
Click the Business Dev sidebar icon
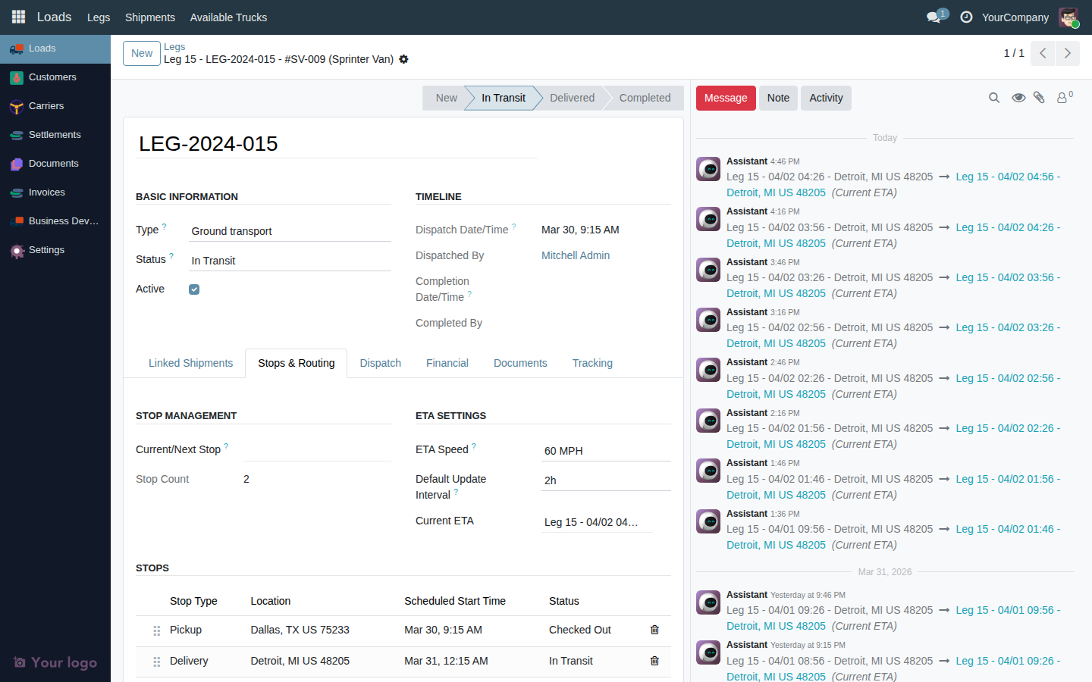(17, 221)
